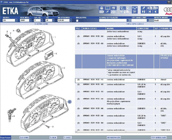Select ZLECENIE in the bottom bar
This screenshot has width=172, height=140.
pyautogui.click(x=24, y=138)
